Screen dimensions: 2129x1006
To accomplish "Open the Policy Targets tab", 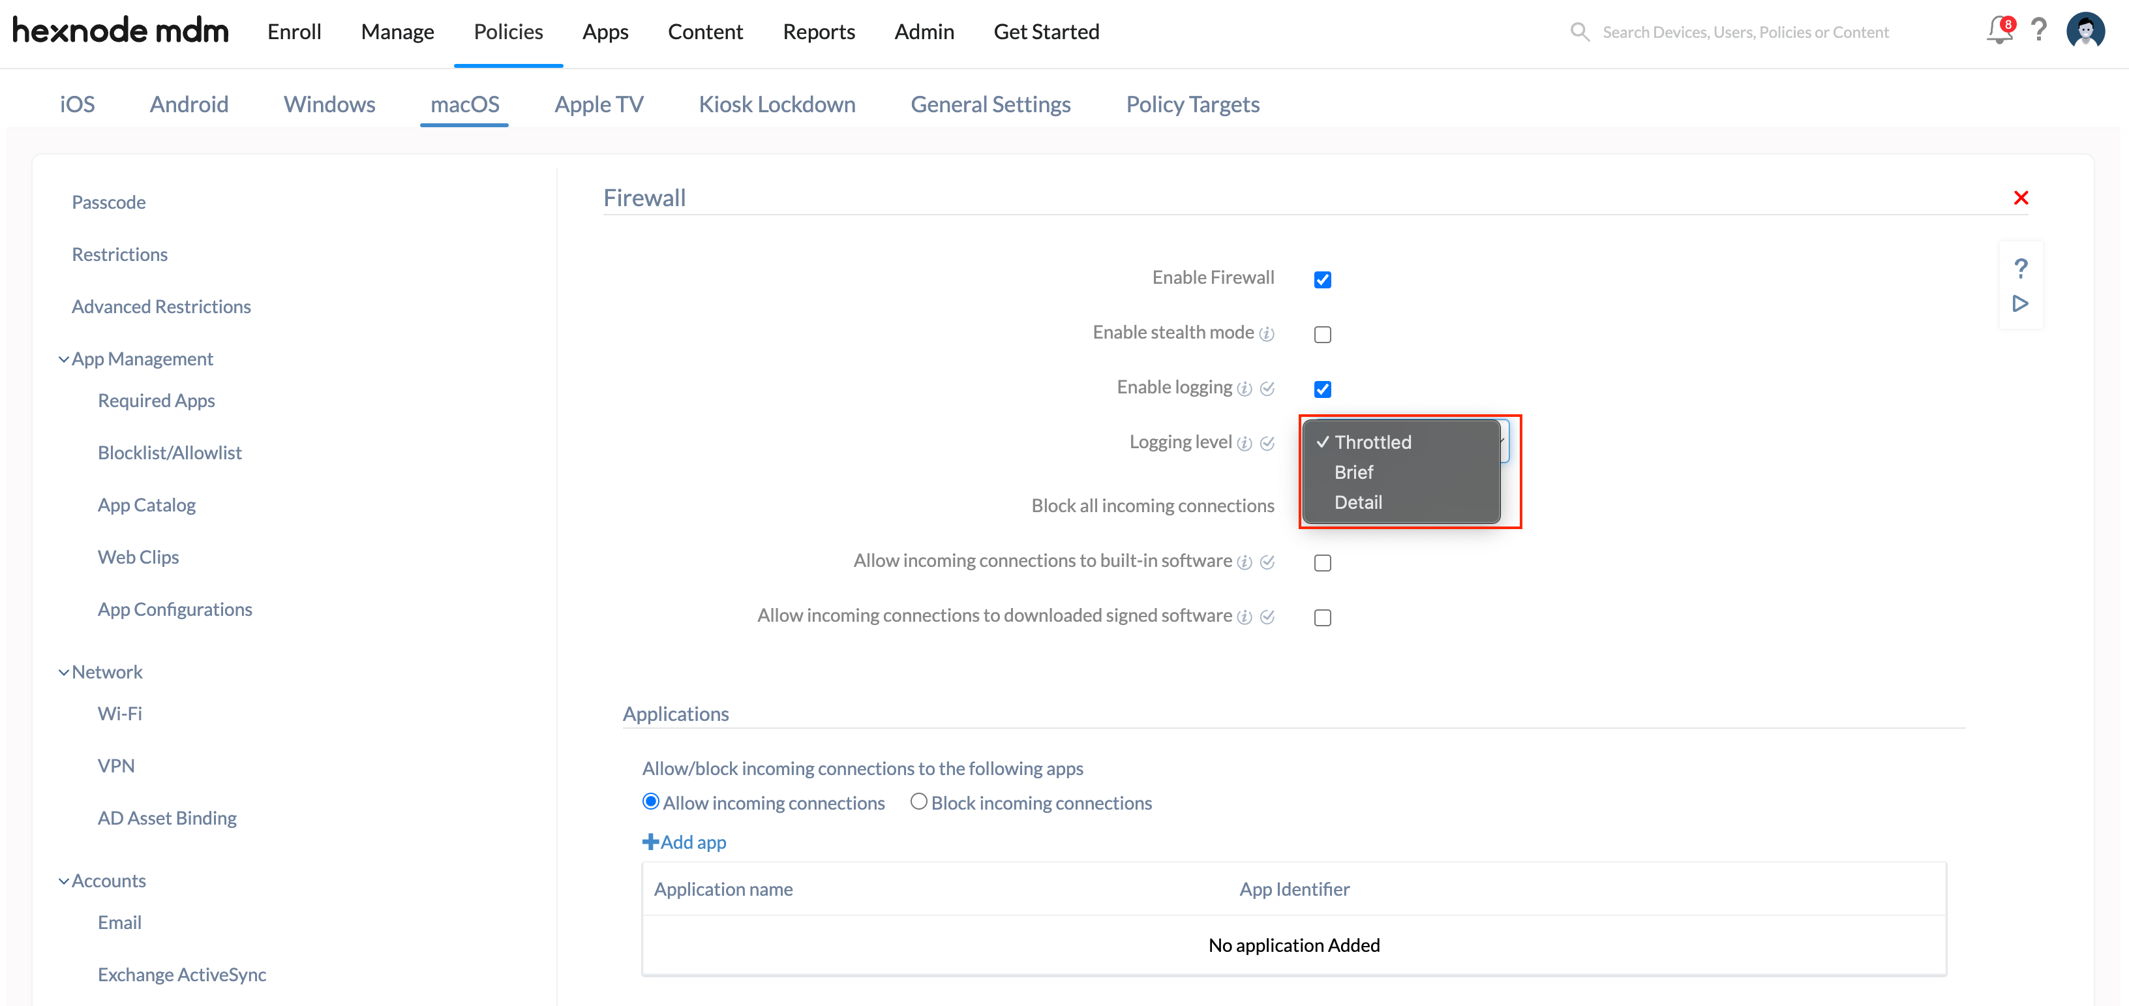I will [x=1192, y=104].
